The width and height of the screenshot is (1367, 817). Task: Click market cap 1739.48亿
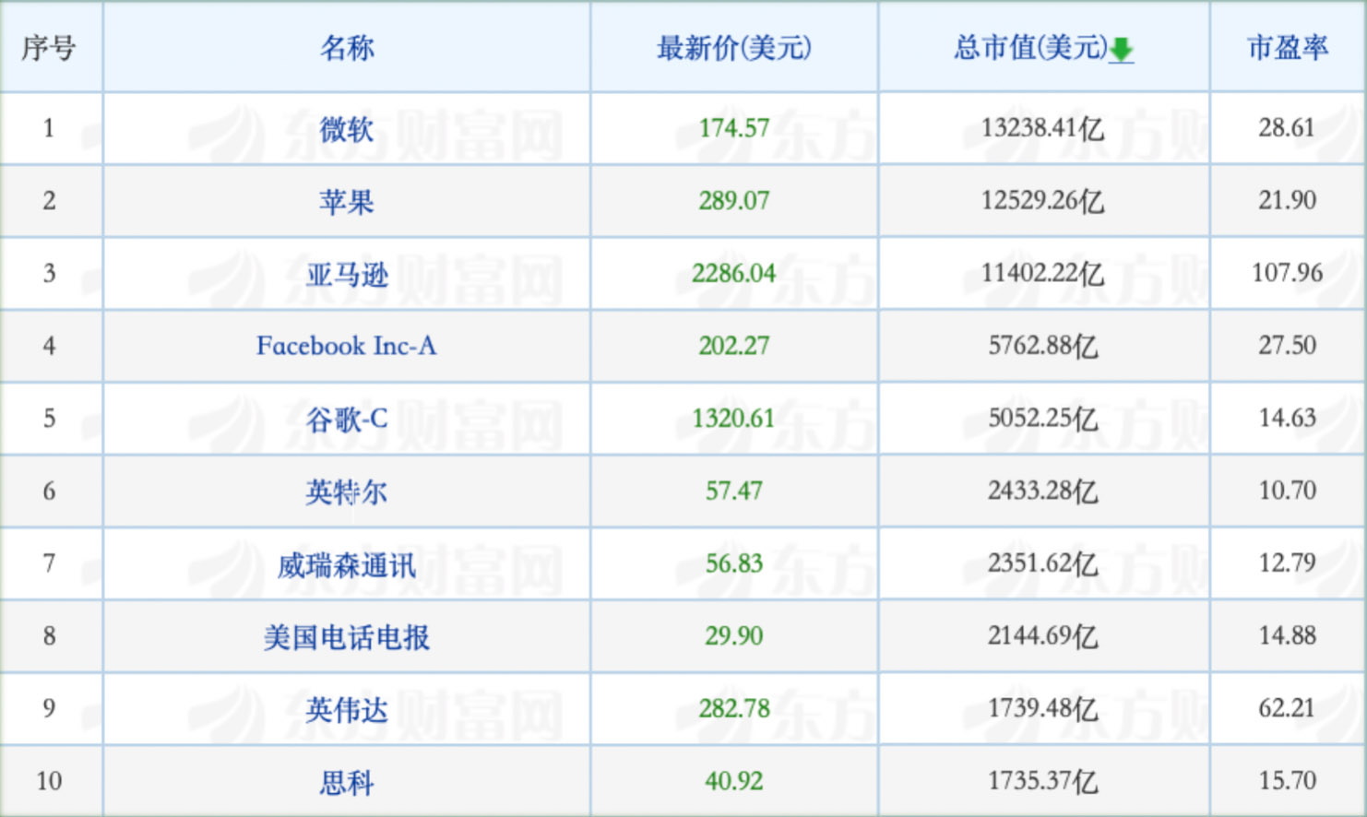(x=1042, y=709)
